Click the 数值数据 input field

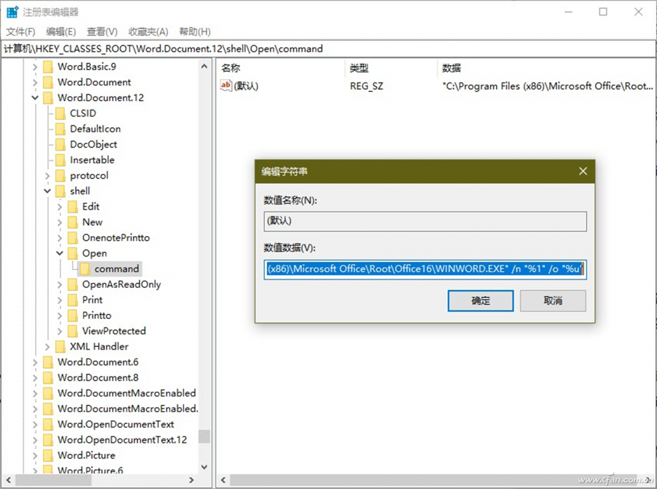(425, 269)
